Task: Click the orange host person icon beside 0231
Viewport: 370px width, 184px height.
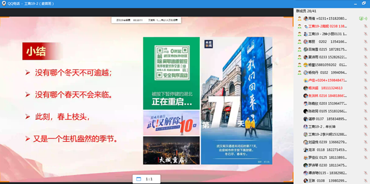Action: click(x=299, y=19)
